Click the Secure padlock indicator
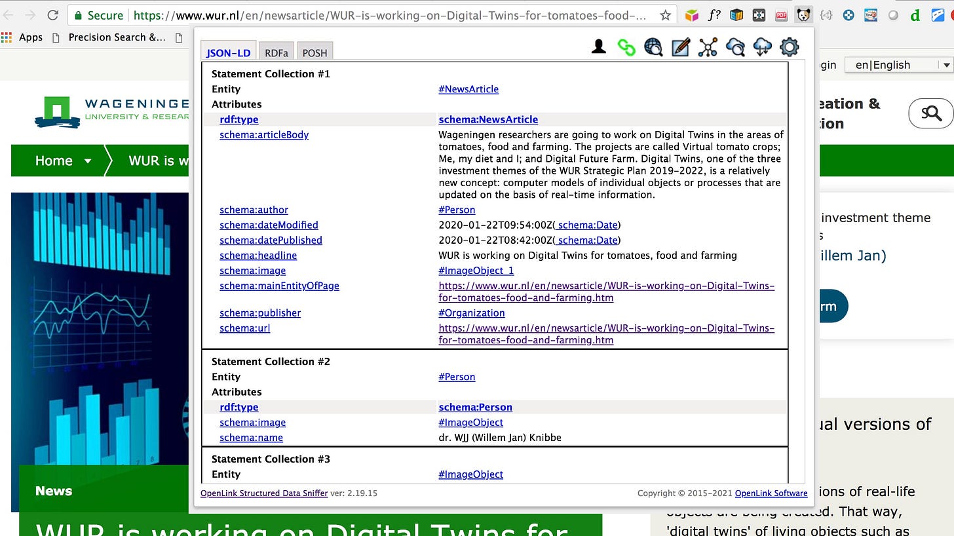Image resolution: width=954 pixels, height=536 pixels. [98, 15]
